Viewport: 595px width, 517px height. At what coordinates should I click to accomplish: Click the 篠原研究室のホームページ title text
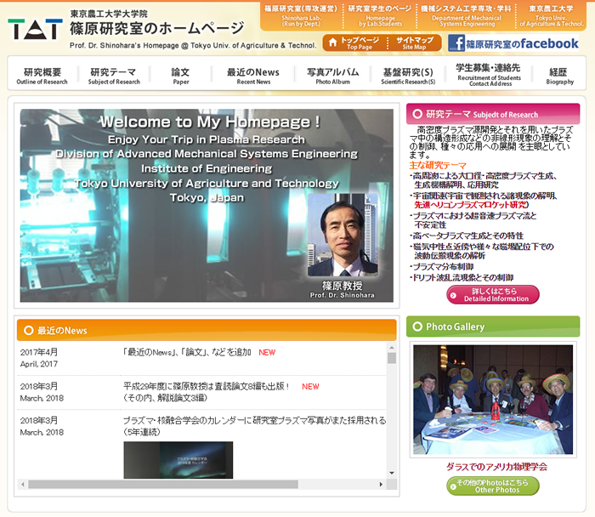[x=156, y=28]
